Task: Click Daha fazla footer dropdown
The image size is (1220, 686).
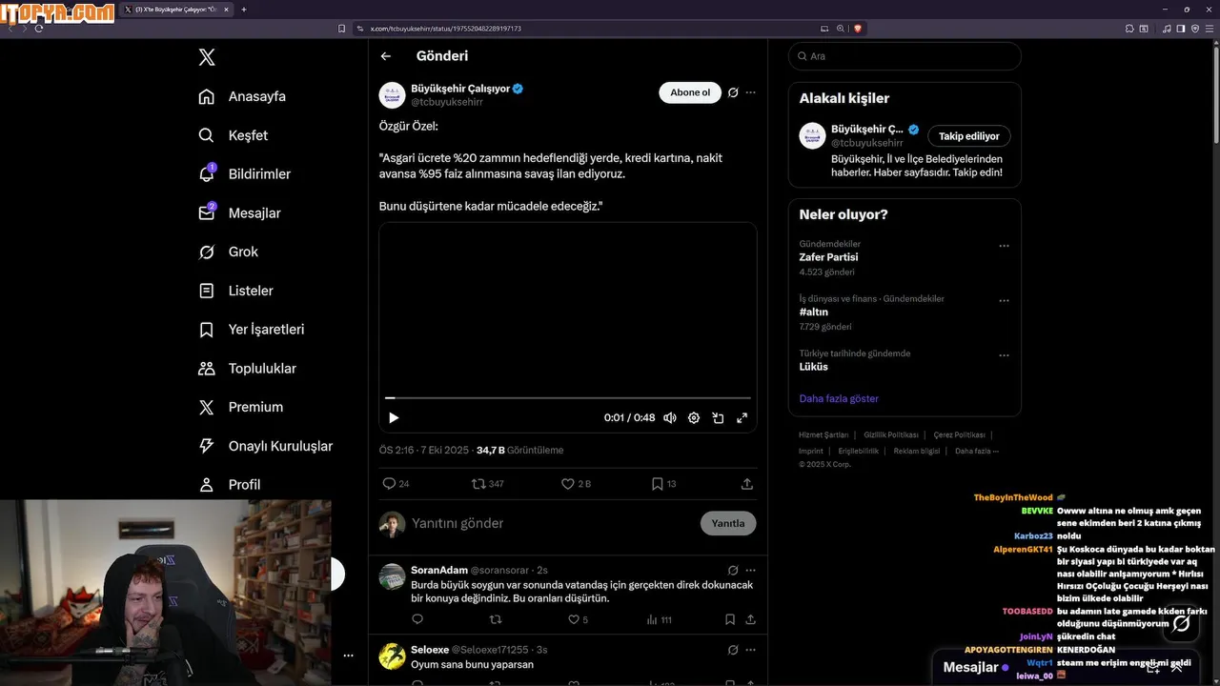Action: point(977,451)
